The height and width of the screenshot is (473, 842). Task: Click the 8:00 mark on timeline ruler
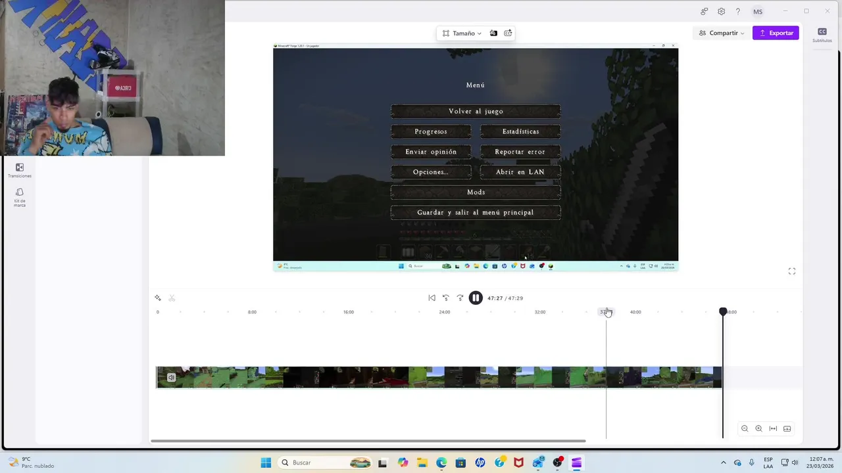point(252,312)
